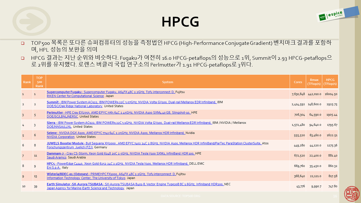This screenshot has width=361, height=203.
Task: Open the Forschungszentrum Juelich (FZJ) link
Action: click(70, 147)
